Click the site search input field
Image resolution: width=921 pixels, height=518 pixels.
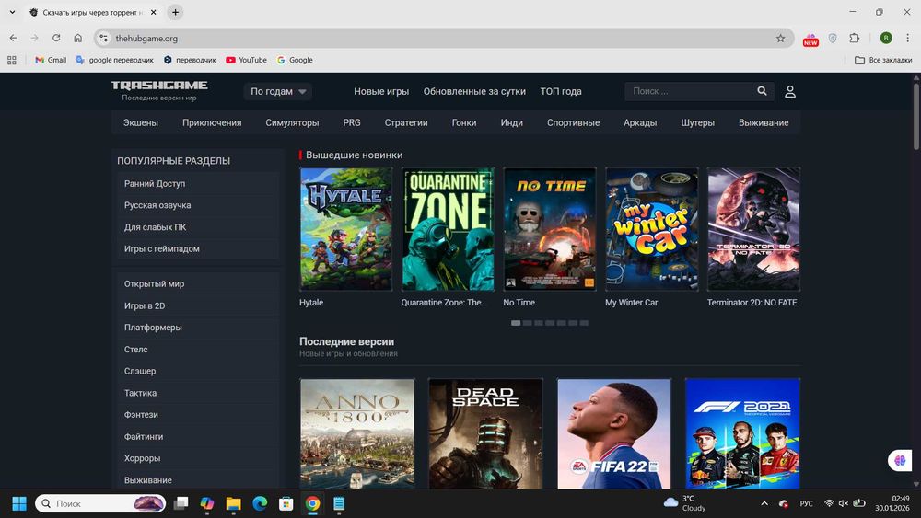690,91
